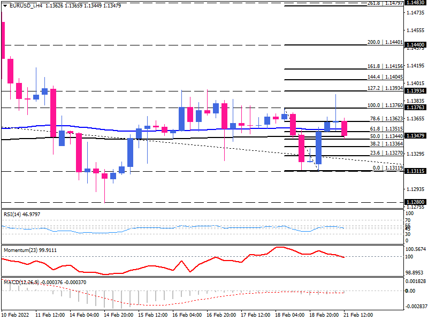Click the 18 Feb 04:00 time axis label
Image resolution: width=428 pixels, height=321 pixels.
[292, 315]
